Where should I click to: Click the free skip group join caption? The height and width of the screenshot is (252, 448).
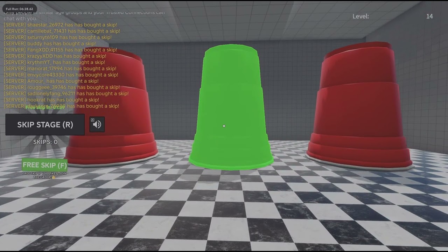pyautogui.click(x=44, y=175)
